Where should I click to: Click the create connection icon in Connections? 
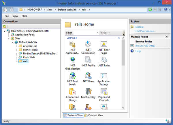click(4, 26)
